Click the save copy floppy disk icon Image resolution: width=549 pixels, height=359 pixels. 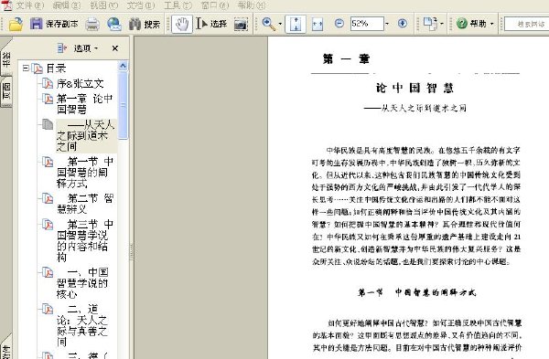pos(36,24)
